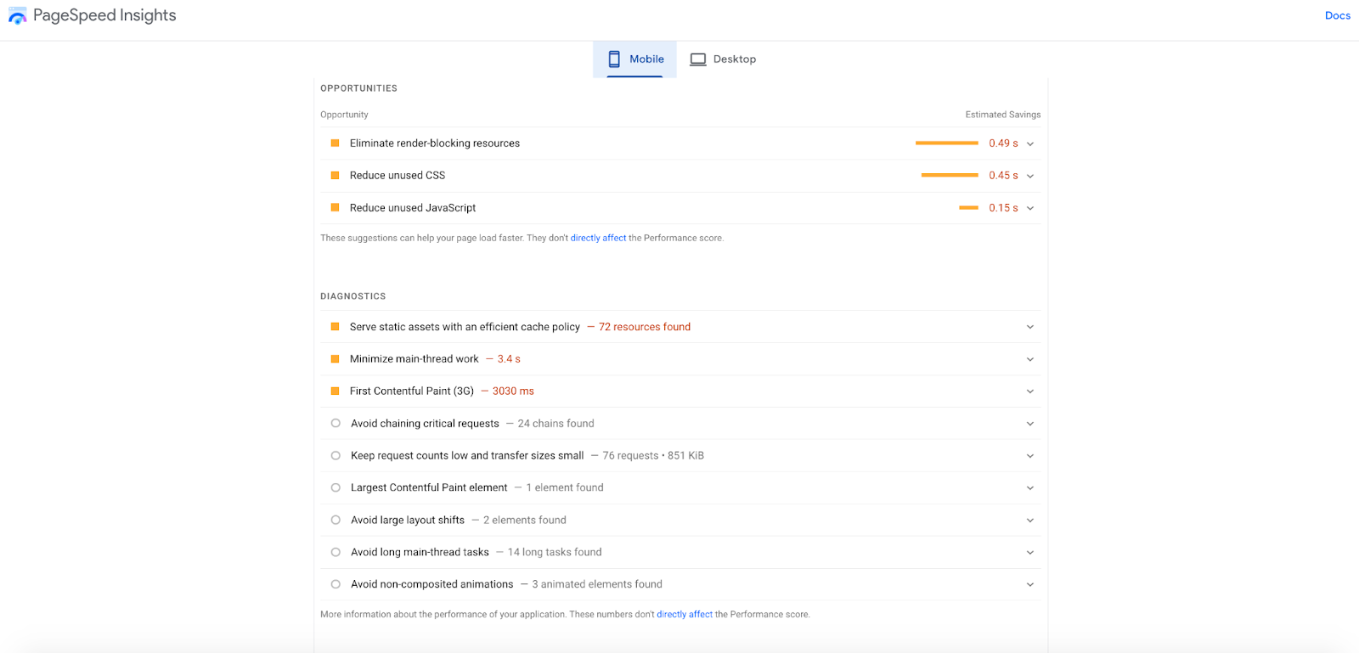This screenshot has width=1359, height=653.
Task: Click orange square beside Minimize main-thread work
Action: tap(335, 359)
